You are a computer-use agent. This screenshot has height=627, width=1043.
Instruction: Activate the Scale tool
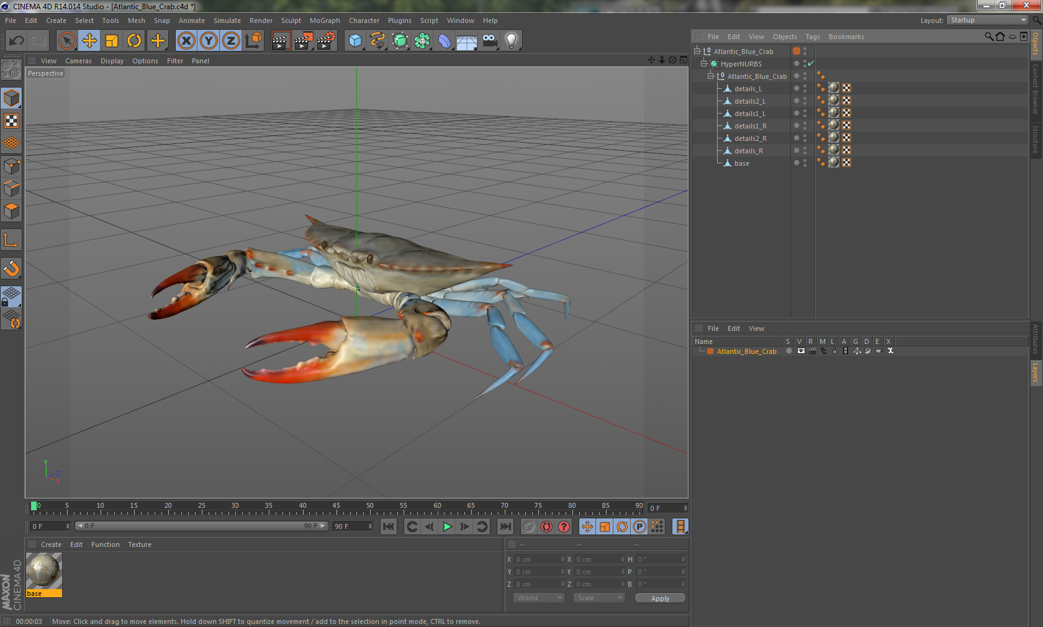(112, 41)
